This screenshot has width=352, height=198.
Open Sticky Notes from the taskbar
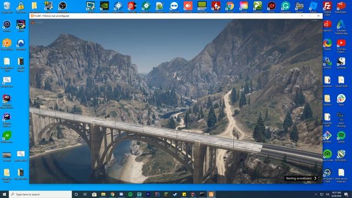pyautogui.click(x=184, y=194)
